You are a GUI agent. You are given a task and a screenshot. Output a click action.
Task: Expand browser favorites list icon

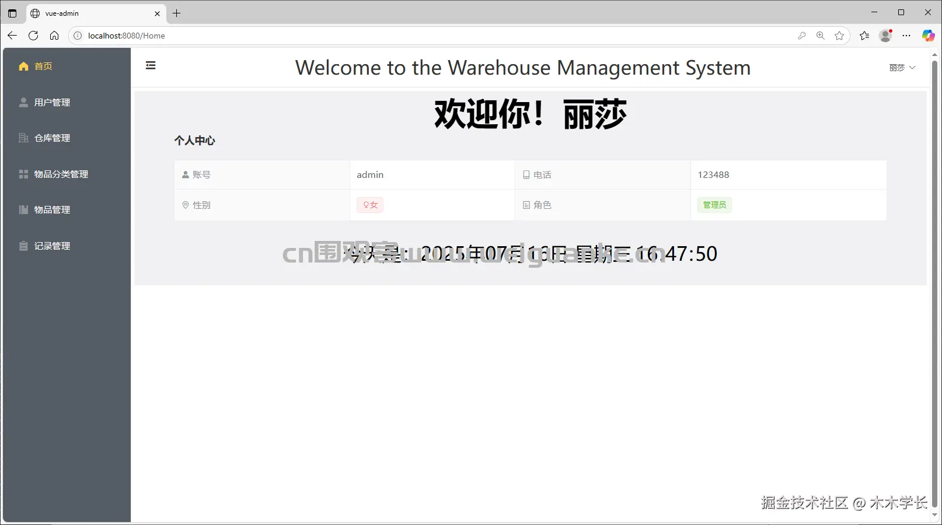point(864,36)
